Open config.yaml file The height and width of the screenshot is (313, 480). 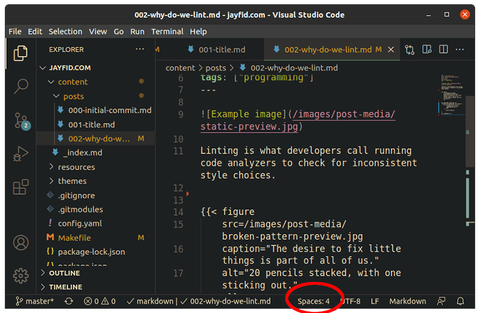95,224
